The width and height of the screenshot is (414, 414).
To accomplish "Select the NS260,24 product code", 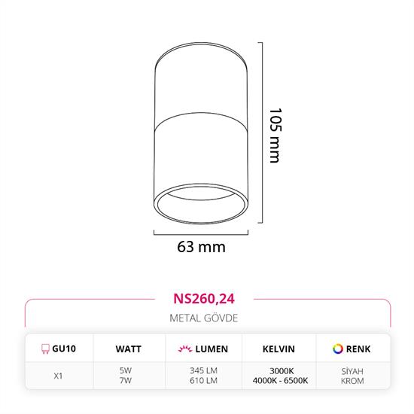I will click(x=204, y=299).
